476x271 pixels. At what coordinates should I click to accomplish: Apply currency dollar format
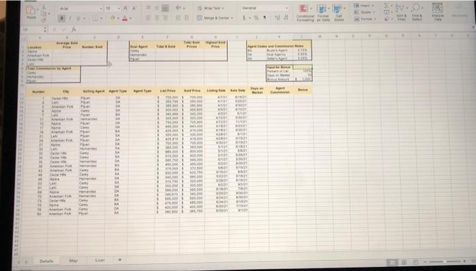[243, 18]
